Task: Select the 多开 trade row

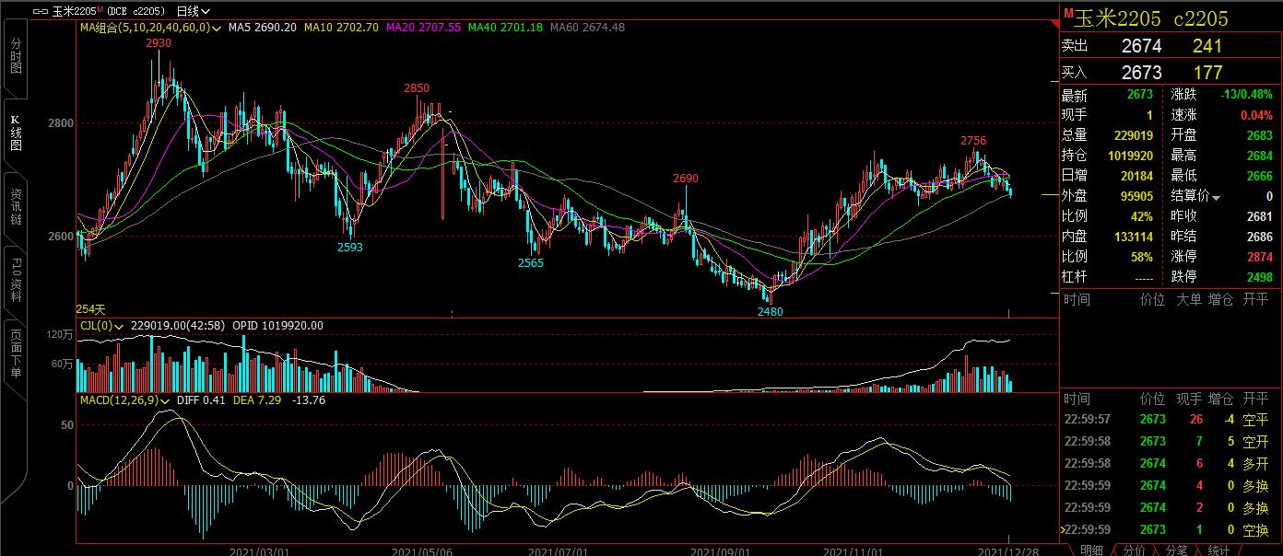Action: click(x=1171, y=464)
